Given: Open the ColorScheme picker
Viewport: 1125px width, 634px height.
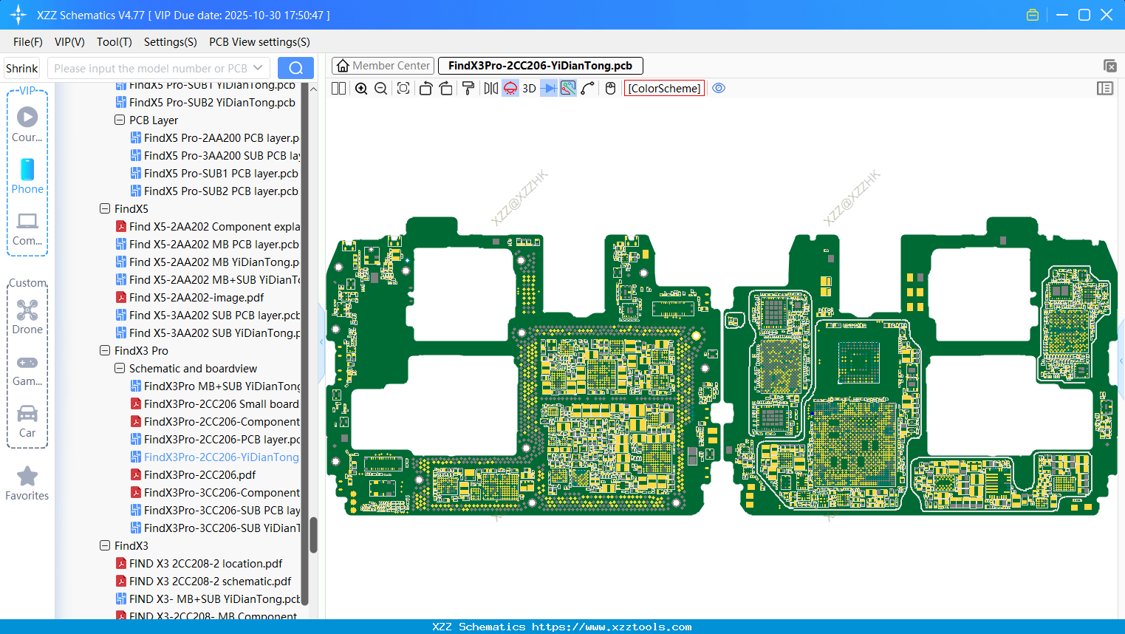Looking at the screenshot, I should [x=664, y=89].
